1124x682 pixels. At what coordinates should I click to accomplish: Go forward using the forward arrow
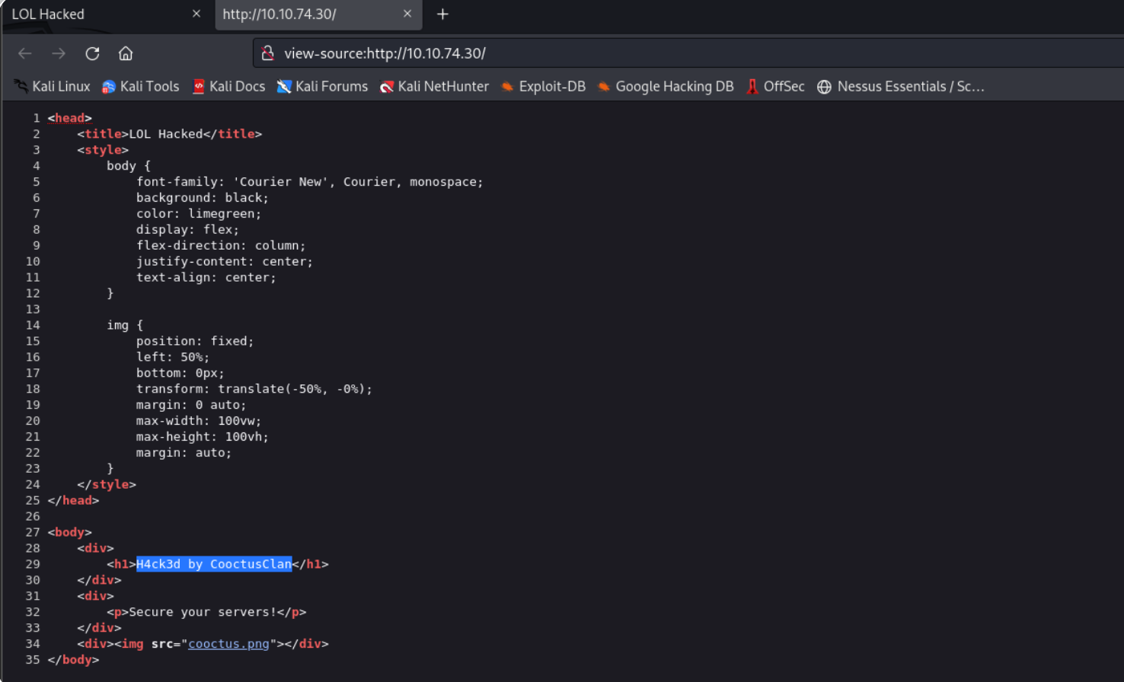click(x=59, y=53)
